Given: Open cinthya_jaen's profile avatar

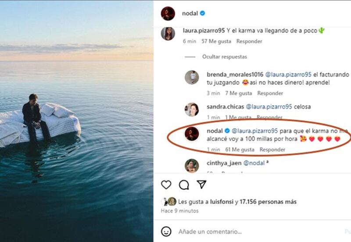Looking at the screenshot, I should tap(192, 166).
